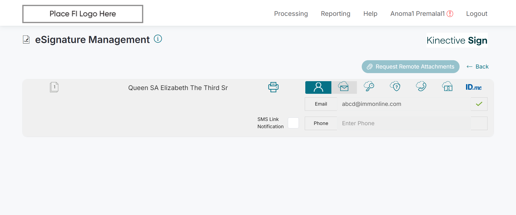Image resolution: width=516 pixels, height=215 pixels.
Task: Choose the cloud email delivery icon
Action: point(344,87)
